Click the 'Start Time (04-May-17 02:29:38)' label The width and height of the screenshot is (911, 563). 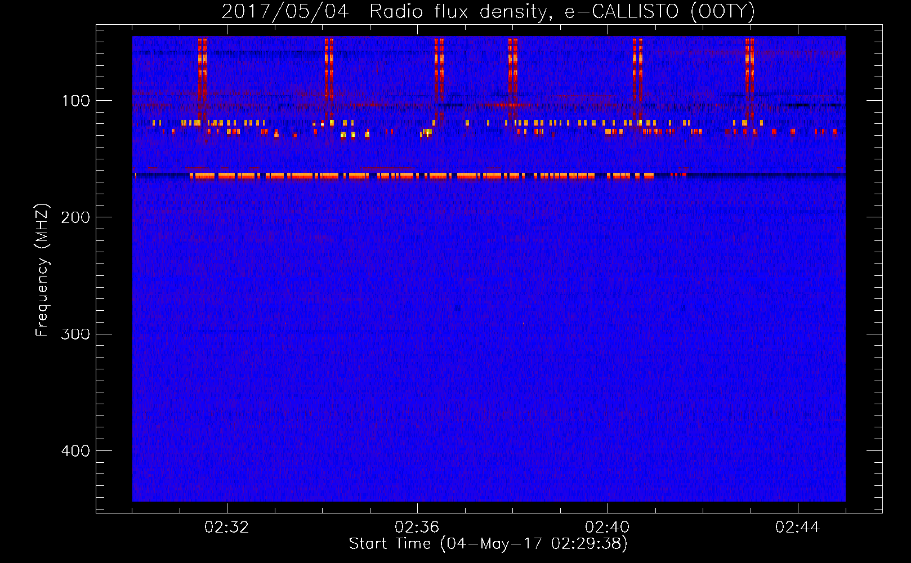tap(488, 544)
